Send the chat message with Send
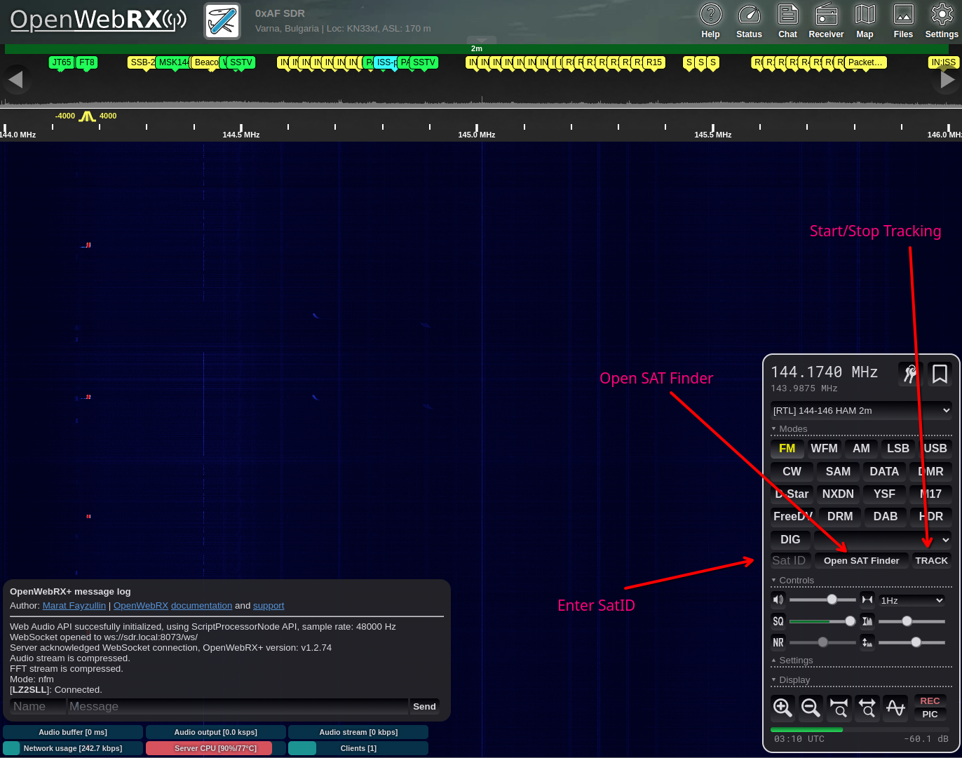962x758 pixels. 424,707
